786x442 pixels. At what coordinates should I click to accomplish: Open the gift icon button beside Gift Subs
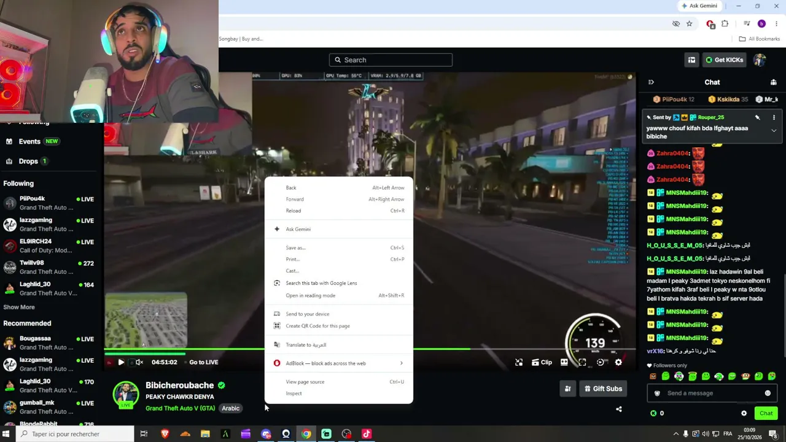(568, 389)
